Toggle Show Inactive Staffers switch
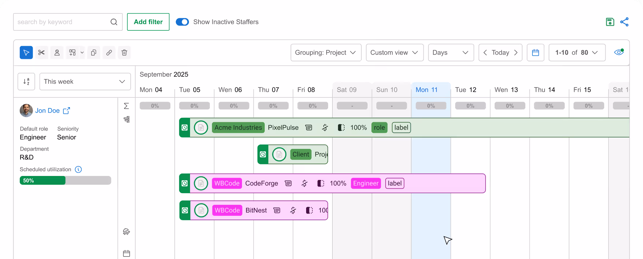Image resolution: width=643 pixels, height=259 pixels. click(182, 22)
